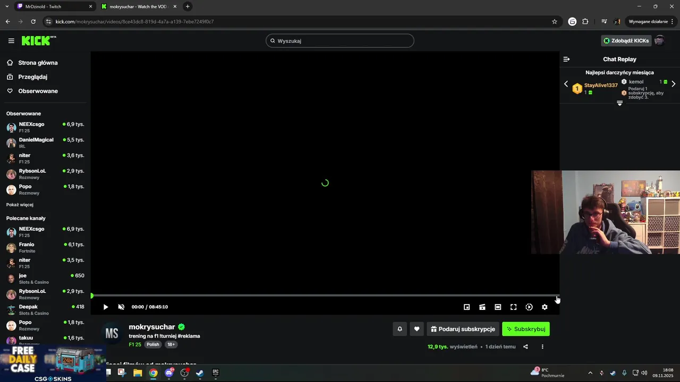Screen dimensions: 680x382
Task: Open the weather widget 8°C Pochmurnie
Action: pyautogui.click(x=548, y=372)
